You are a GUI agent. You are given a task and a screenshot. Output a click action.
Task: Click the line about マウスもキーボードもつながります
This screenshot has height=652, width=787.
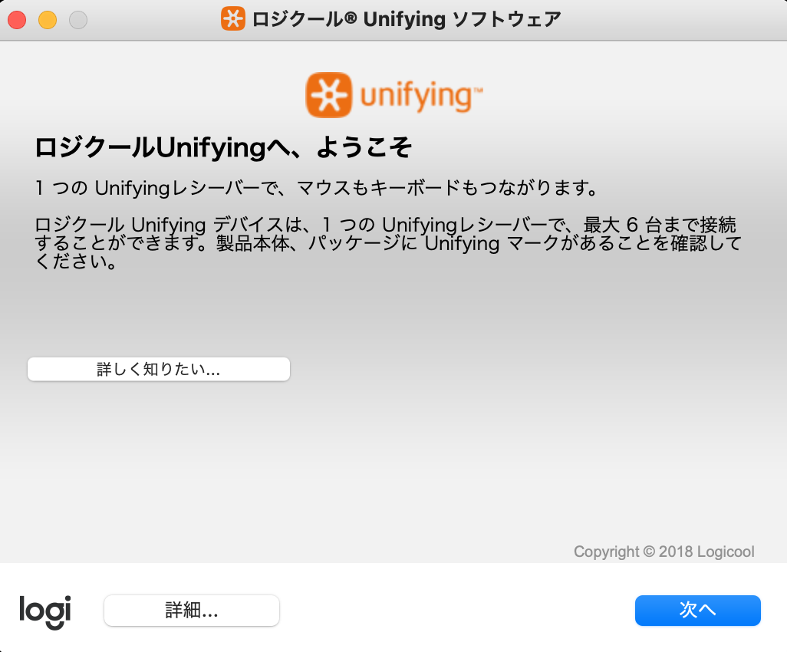[316, 188]
